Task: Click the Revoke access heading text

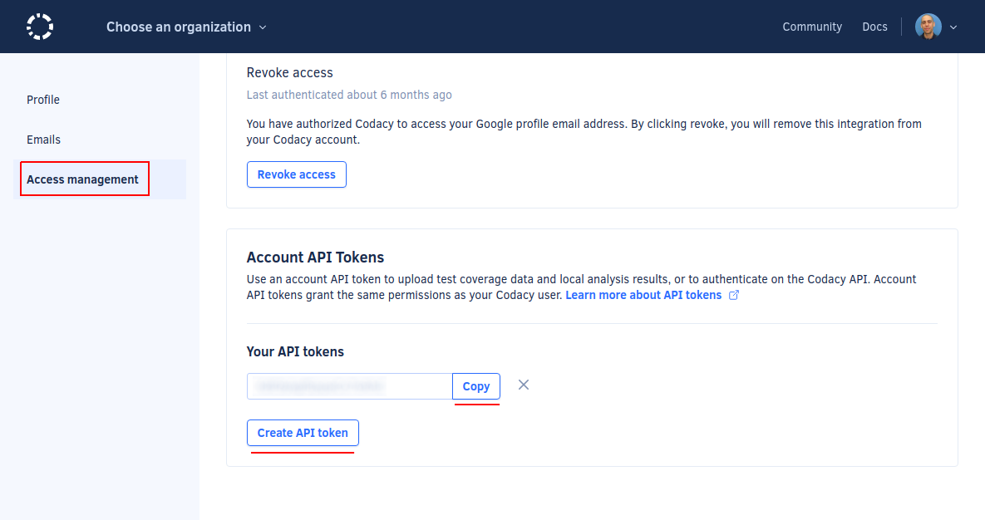Action: [x=289, y=73]
